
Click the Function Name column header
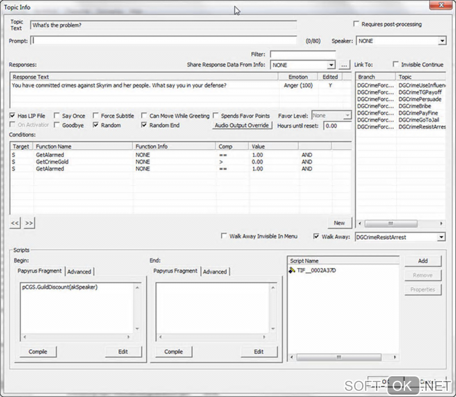[83, 146]
